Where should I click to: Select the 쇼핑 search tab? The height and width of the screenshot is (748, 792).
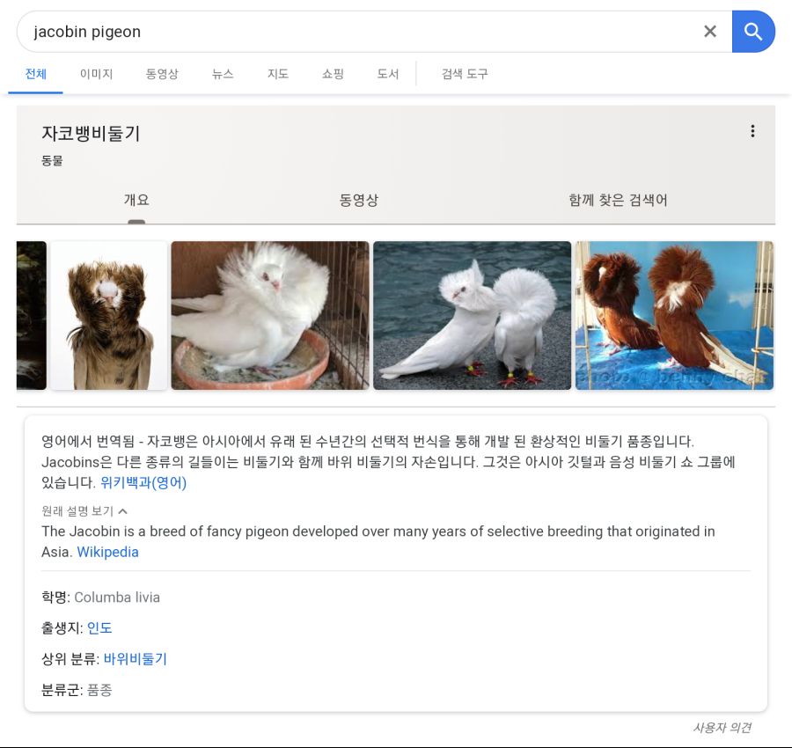[333, 74]
